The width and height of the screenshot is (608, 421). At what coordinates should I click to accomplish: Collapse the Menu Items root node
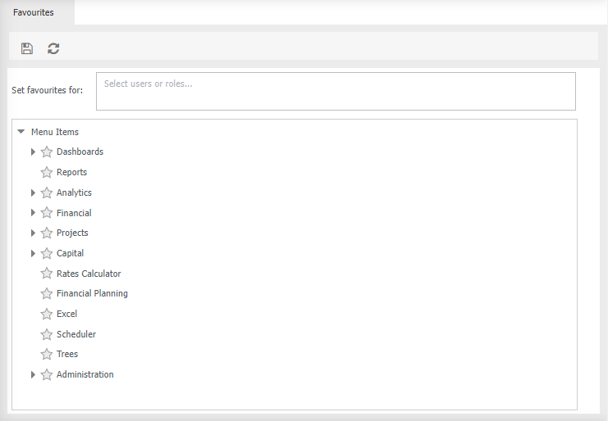coord(21,132)
